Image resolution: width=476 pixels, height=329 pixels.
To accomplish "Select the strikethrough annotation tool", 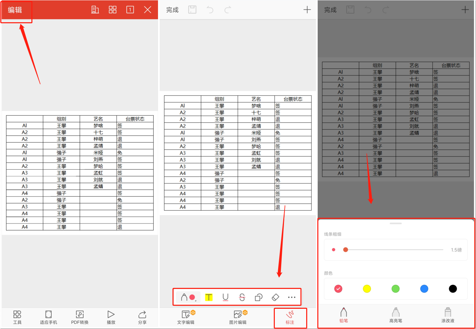I will click(x=242, y=297).
